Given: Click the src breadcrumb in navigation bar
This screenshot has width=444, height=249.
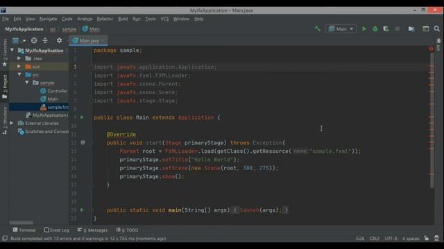Looking at the screenshot, I should coord(53,29).
